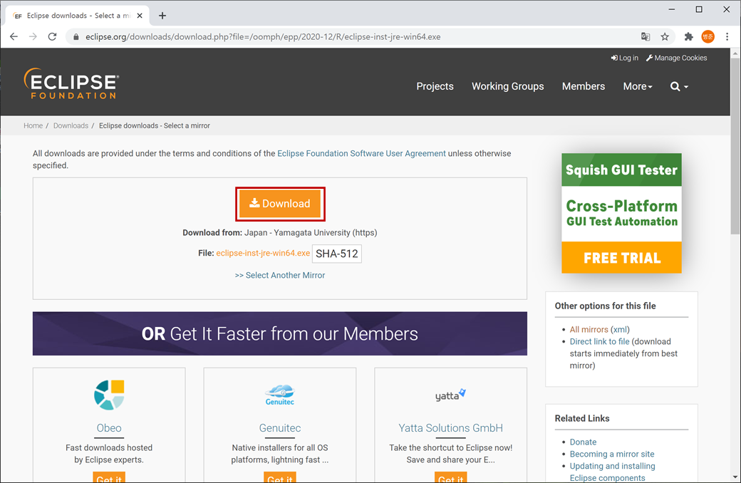Click the Genuitec cloud logo

tap(280, 395)
